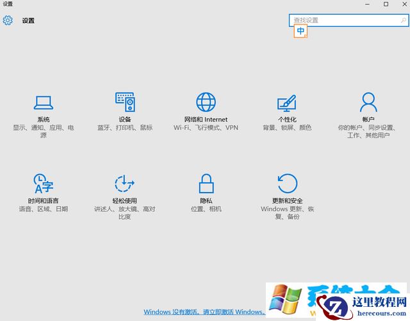Image resolution: width=410 pixels, height=321 pixels.
Task: Click the 轻松使用 label text
Action: 125,201
